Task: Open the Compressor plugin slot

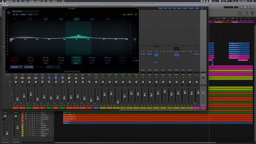Action: coord(196,54)
